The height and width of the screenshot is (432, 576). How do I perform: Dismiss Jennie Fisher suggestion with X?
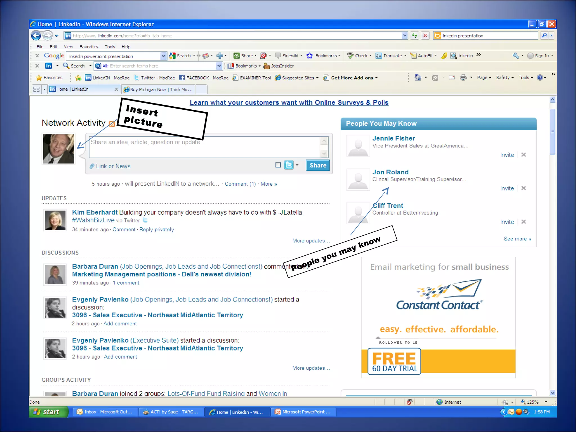pyautogui.click(x=523, y=155)
